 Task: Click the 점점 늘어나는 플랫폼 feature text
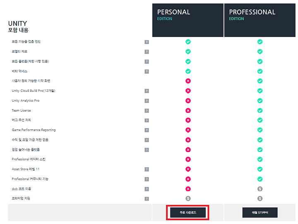[x=26, y=150]
